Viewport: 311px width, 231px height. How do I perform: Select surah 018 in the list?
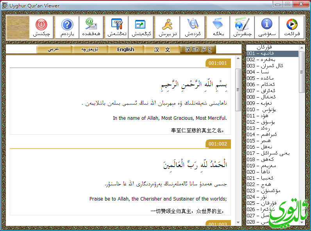click(x=272, y=160)
